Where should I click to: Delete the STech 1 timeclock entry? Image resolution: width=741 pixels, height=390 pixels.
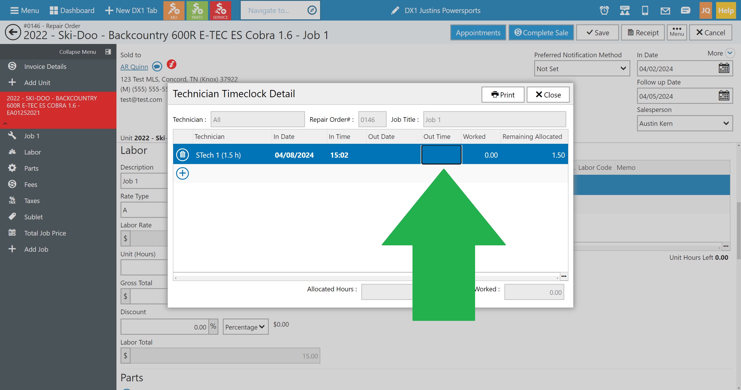(x=182, y=155)
